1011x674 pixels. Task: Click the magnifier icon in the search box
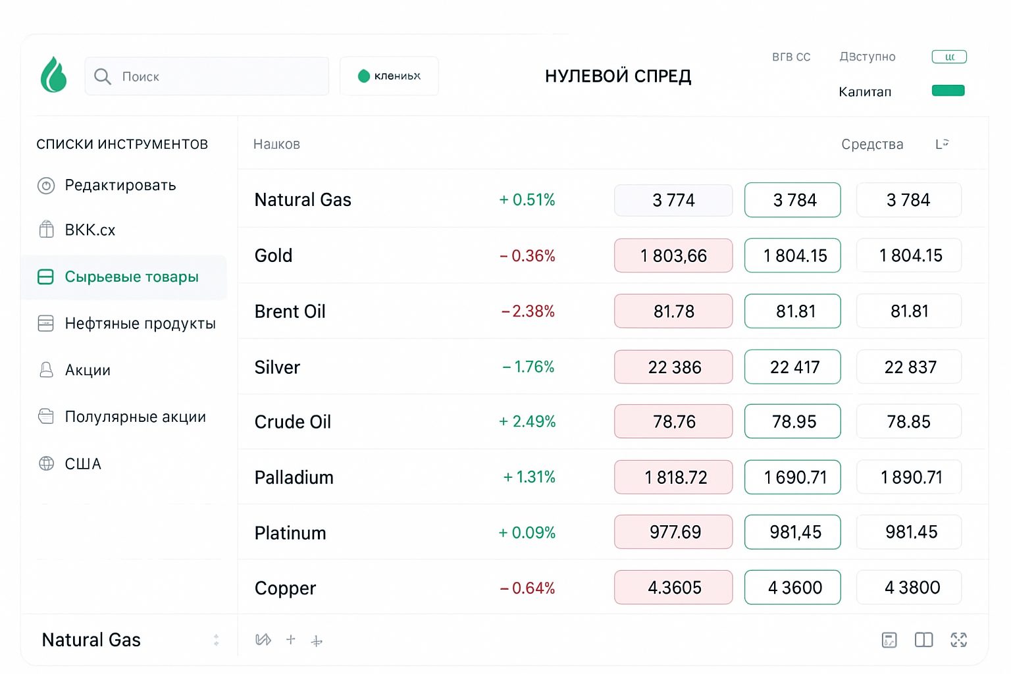(102, 76)
